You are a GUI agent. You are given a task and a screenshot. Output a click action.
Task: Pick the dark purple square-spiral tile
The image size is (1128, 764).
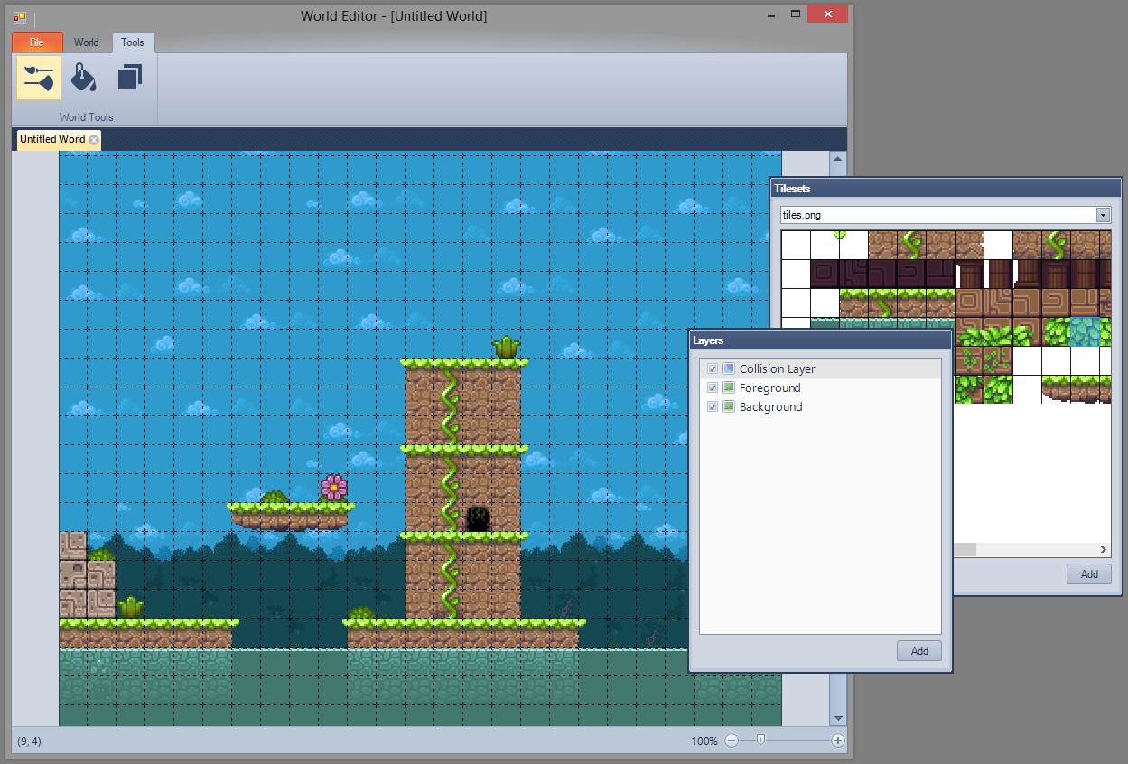pos(825,274)
